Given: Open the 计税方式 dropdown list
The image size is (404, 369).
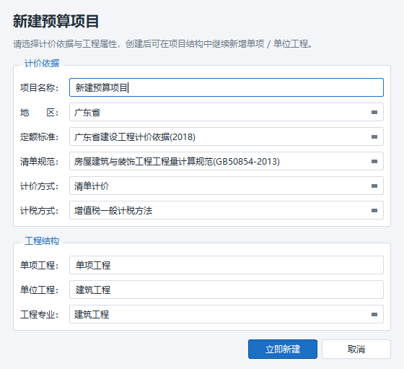Looking at the screenshot, I should point(227,210).
